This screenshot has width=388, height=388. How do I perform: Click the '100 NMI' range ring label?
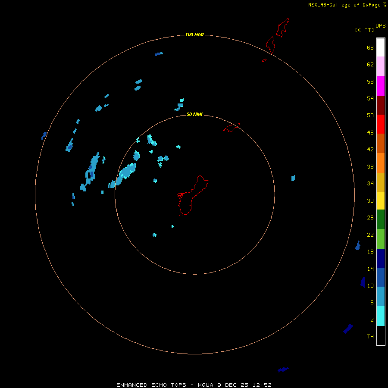(x=194, y=34)
